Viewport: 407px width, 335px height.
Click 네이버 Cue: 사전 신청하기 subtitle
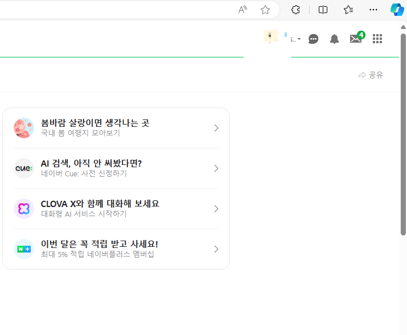point(84,173)
